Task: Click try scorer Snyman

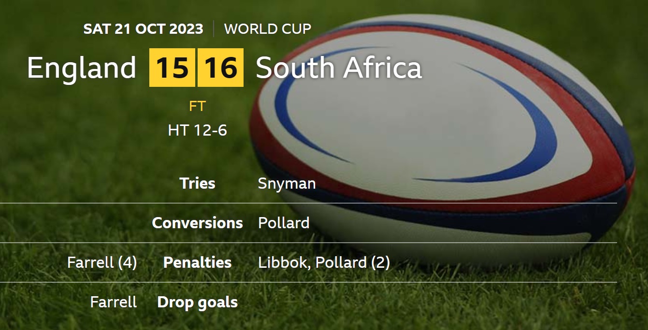Action: (287, 184)
